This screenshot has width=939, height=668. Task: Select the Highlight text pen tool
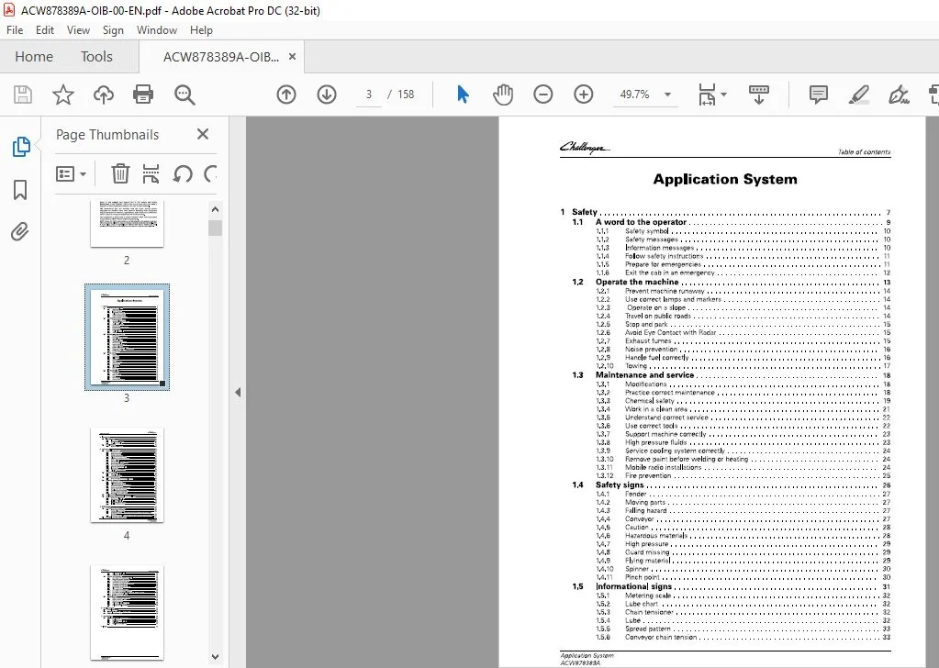(859, 95)
